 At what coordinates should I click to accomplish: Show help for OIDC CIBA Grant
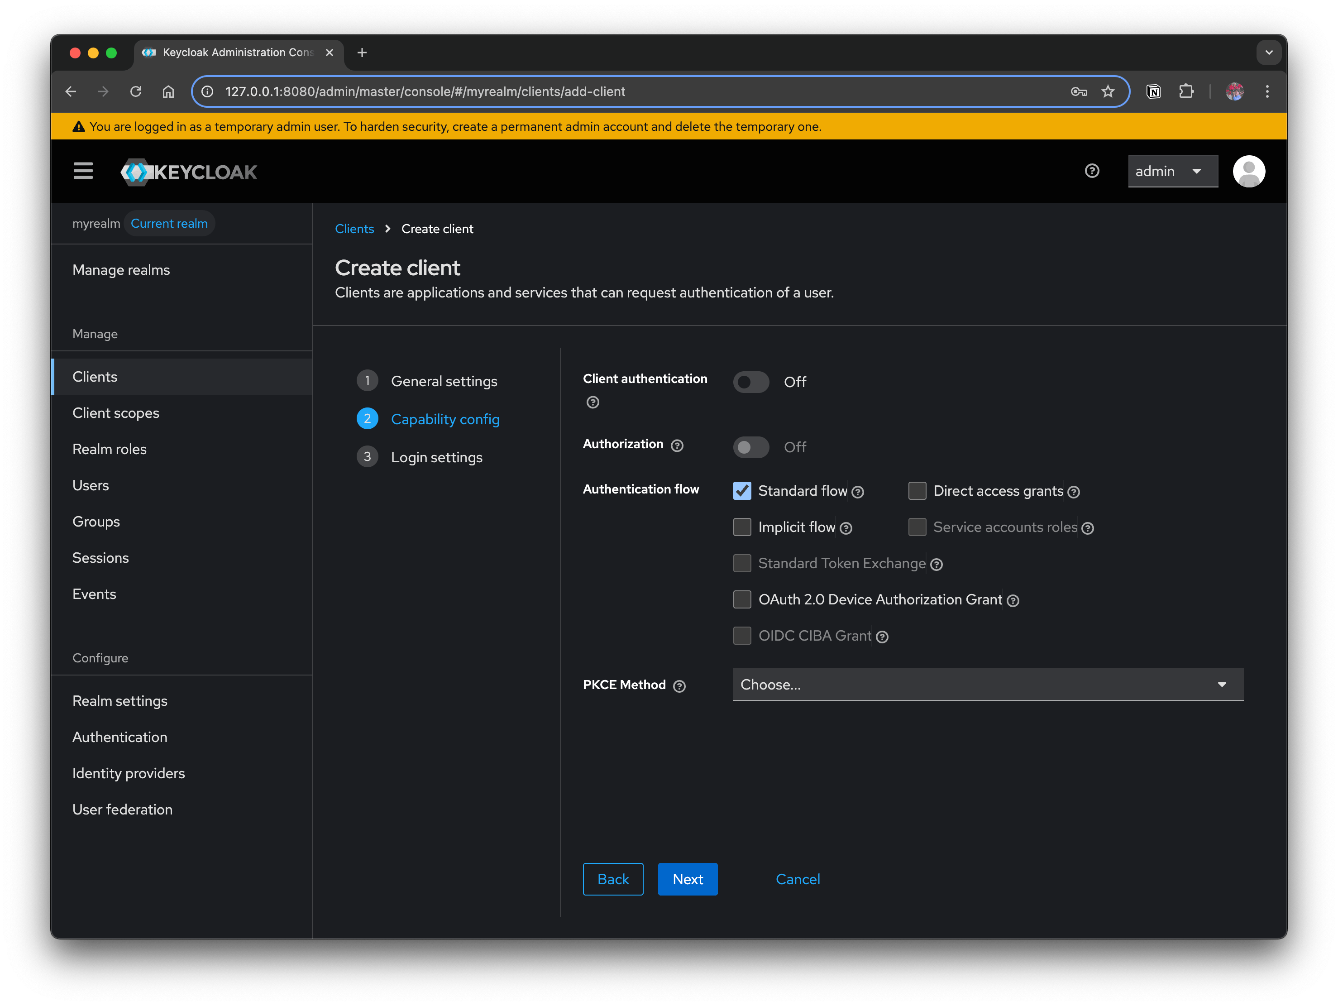tap(882, 637)
